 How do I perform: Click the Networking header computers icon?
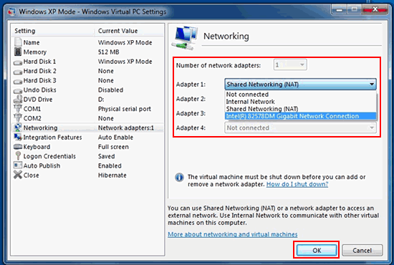pyautogui.click(x=185, y=38)
